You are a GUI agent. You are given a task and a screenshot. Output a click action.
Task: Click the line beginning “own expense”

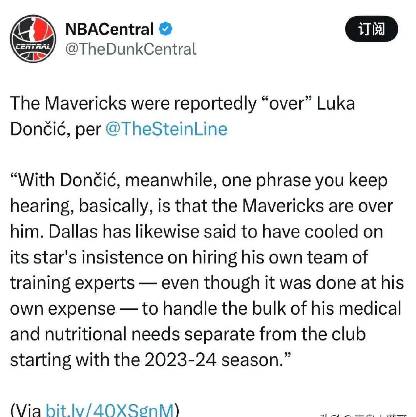206,309
